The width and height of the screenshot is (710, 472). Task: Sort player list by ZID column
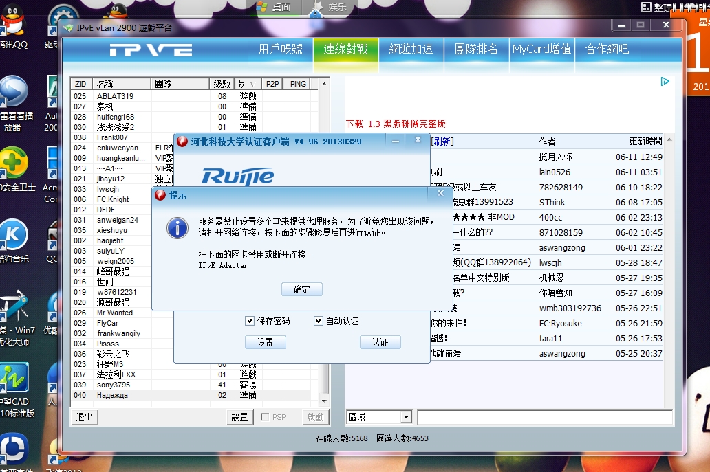81,84
